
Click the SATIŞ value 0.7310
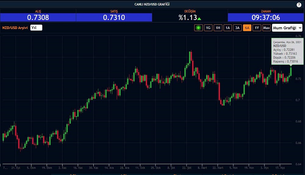114,17
